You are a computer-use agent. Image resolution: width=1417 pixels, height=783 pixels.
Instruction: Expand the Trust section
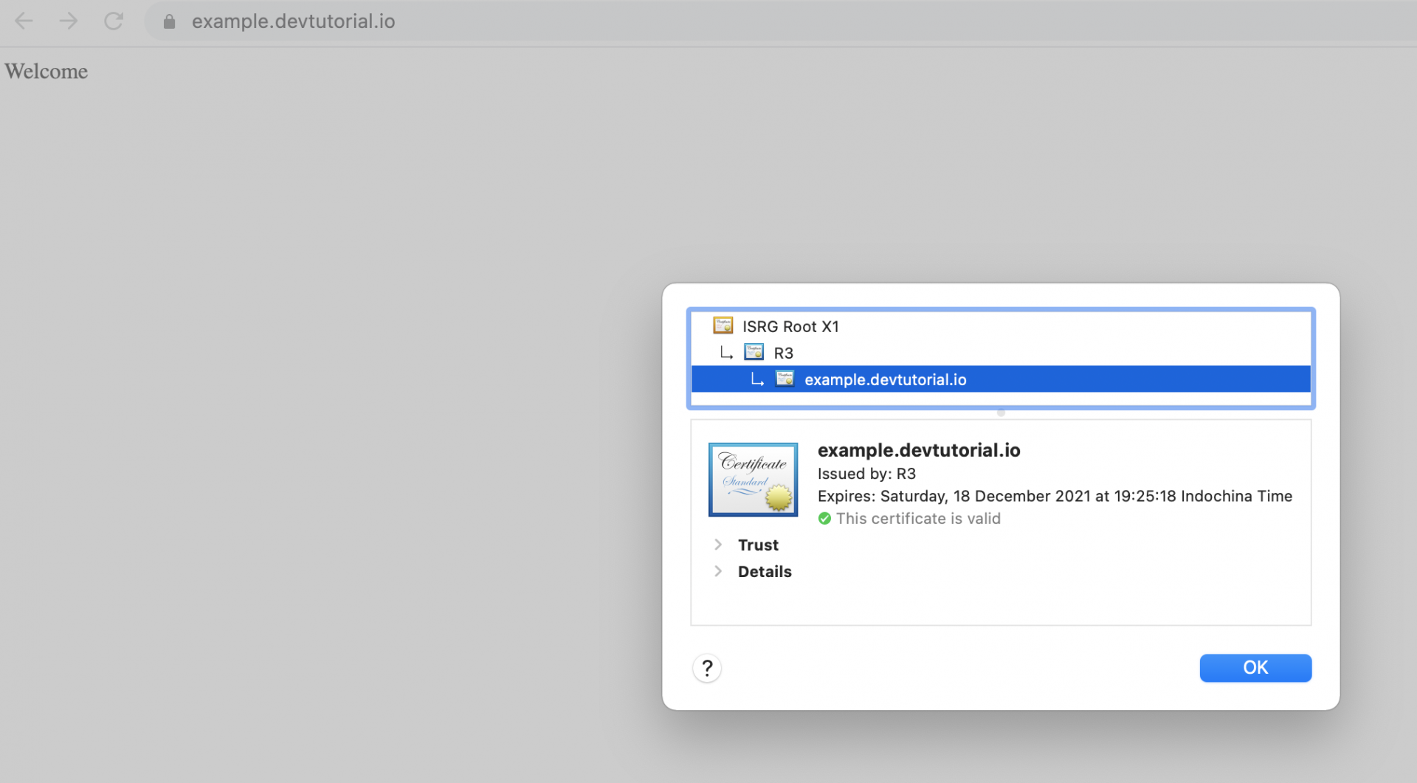(718, 545)
